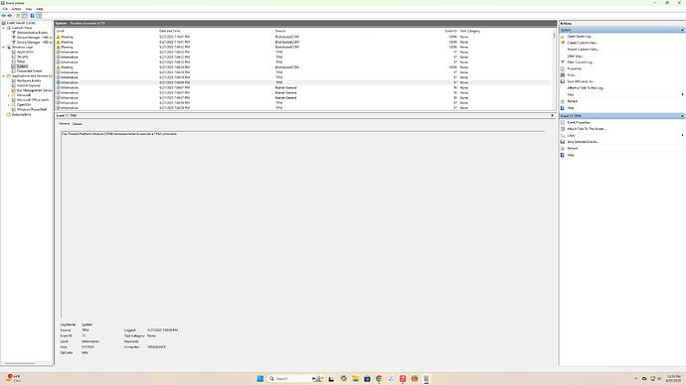686x385 pixels.
Task: Open the Help menu in the menu bar
Action: (40, 9)
